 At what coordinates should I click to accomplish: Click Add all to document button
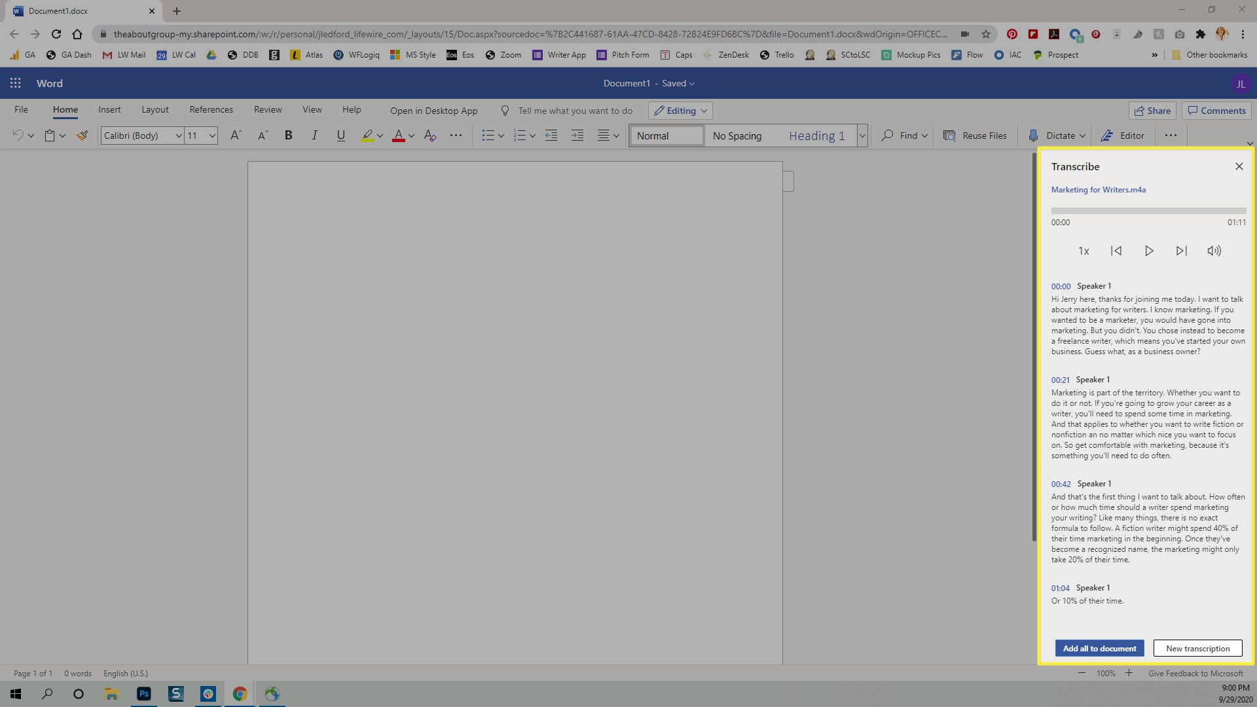[x=1099, y=647]
